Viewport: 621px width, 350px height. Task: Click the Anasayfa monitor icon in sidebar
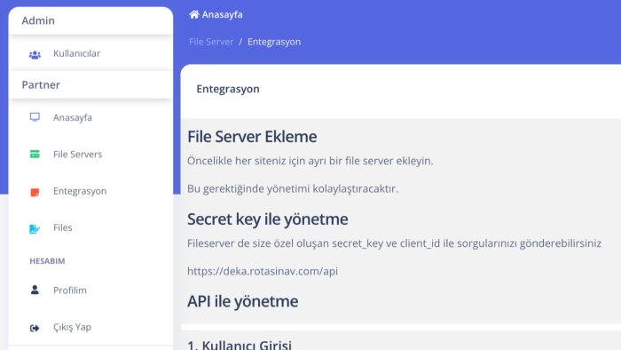[35, 117]
